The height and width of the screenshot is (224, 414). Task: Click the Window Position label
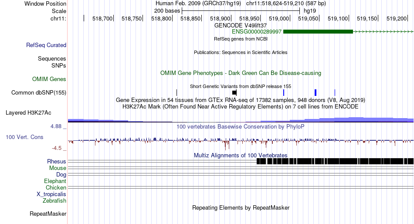click(45, 3)
